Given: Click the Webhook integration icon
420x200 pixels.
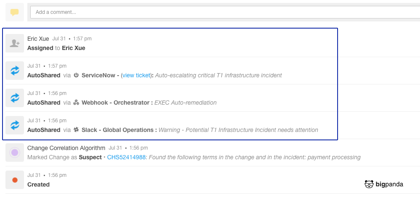Looking at the screenshot, I should [x=77, y=103].
